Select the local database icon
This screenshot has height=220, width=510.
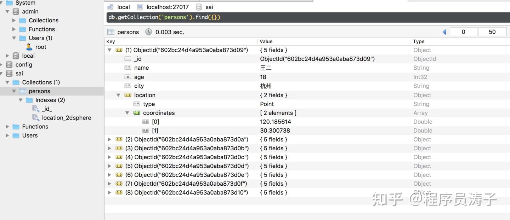[x=16, y=56]
